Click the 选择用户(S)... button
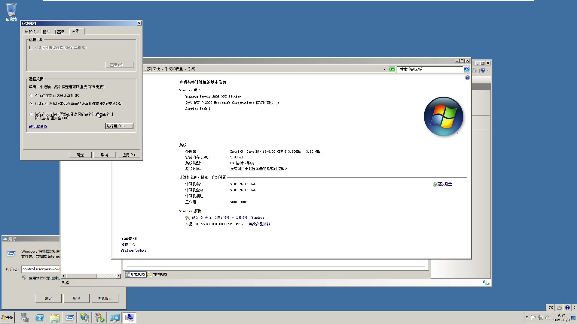This screenshot has width=577, height=324. click(x=119, y=126)
